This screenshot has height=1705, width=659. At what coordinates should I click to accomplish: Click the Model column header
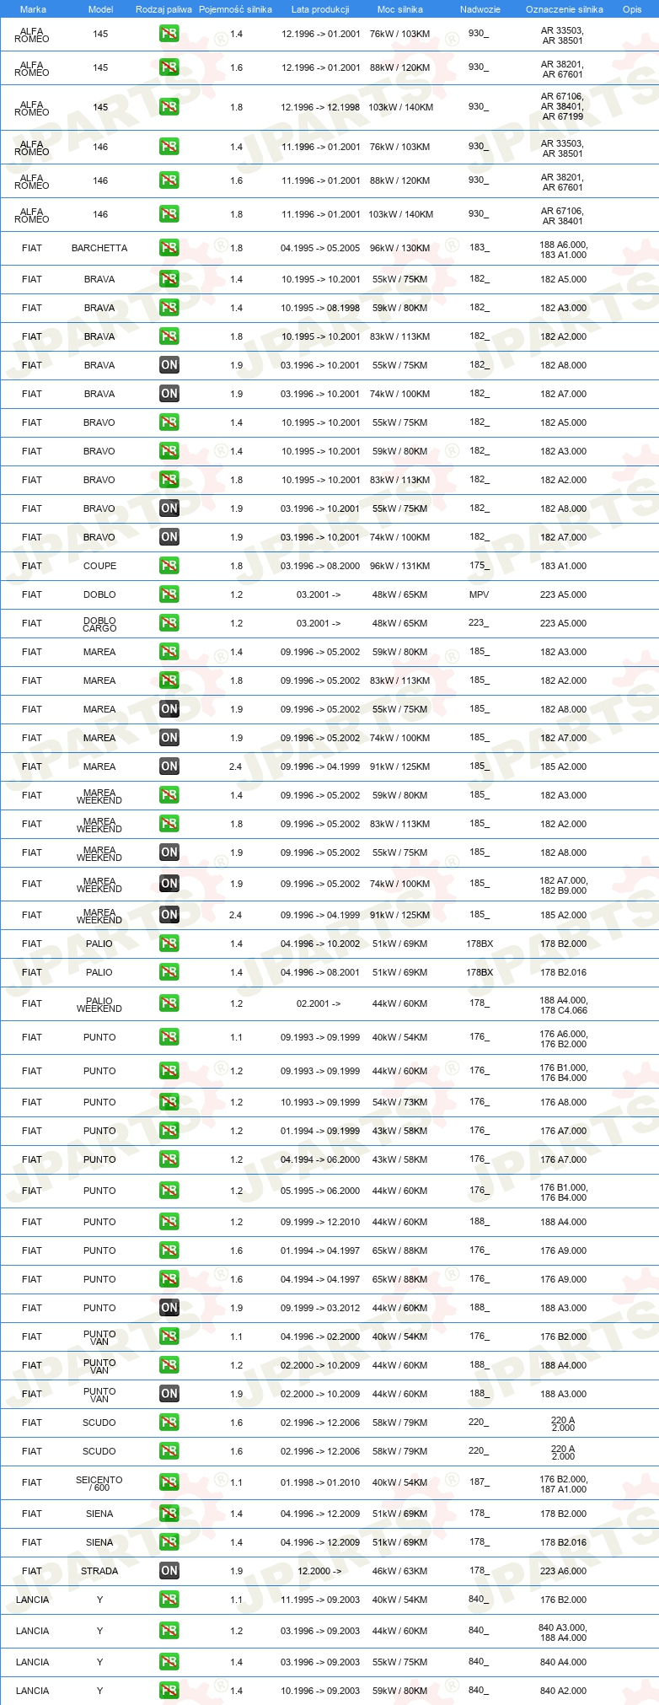click(101, 9)
